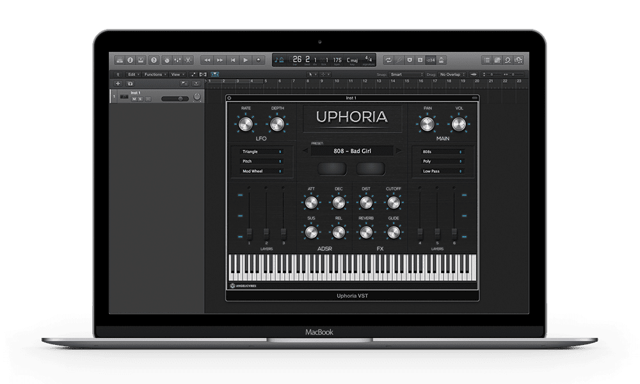
Task: Open the Smart Controls dial button
Action: point(167,60)
